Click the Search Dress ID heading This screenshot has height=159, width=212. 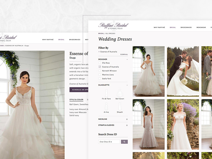pos(108,134)
